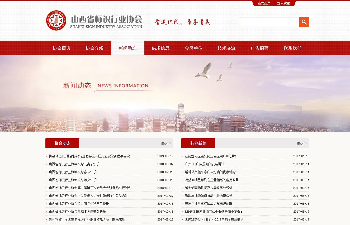Open 协会首页 navigation item
Image resolution: width=350 pixels, height=225 pixels.
pyautogui.click(x=62, y=48)
